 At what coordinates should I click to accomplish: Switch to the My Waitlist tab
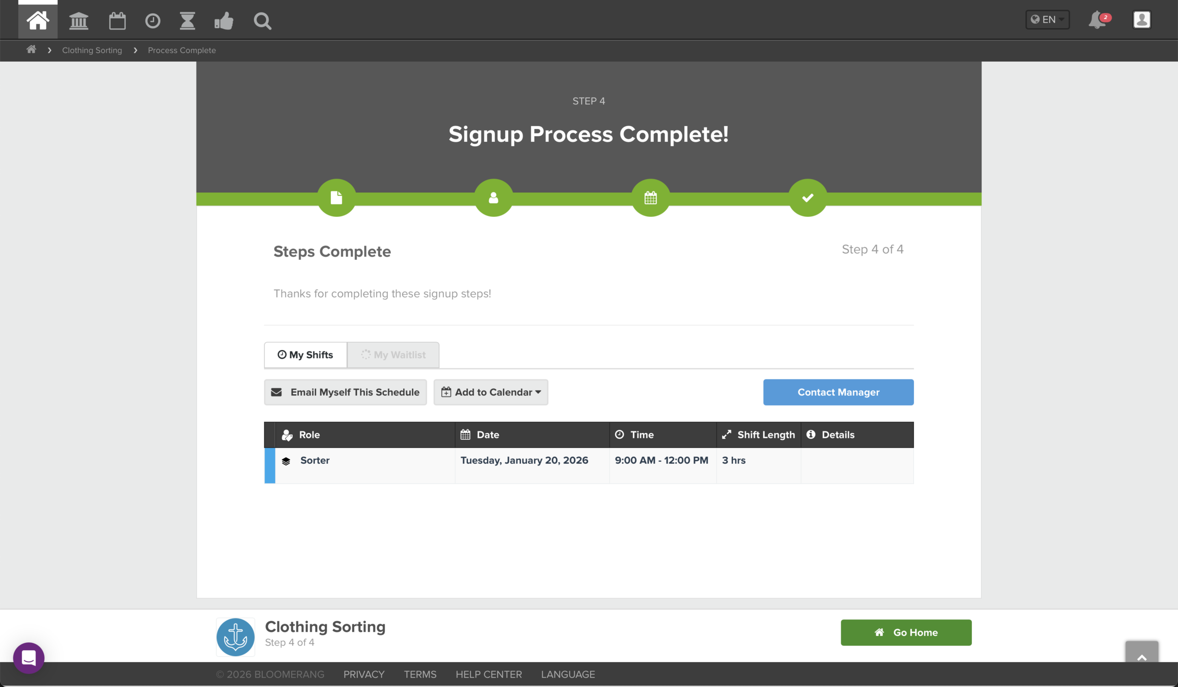(x=393, y=355)
